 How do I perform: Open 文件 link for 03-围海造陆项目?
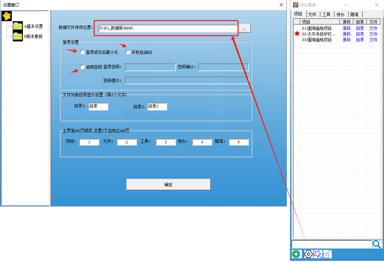tap(373, 39)
